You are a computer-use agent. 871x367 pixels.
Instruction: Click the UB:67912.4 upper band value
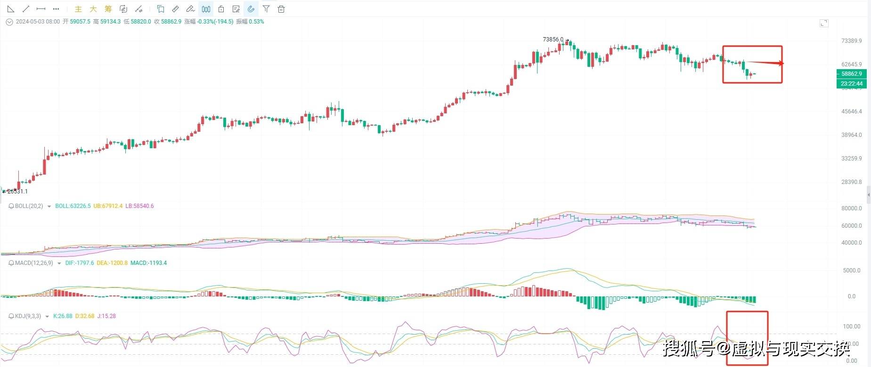pyautogui.click(x=108, y=206)
